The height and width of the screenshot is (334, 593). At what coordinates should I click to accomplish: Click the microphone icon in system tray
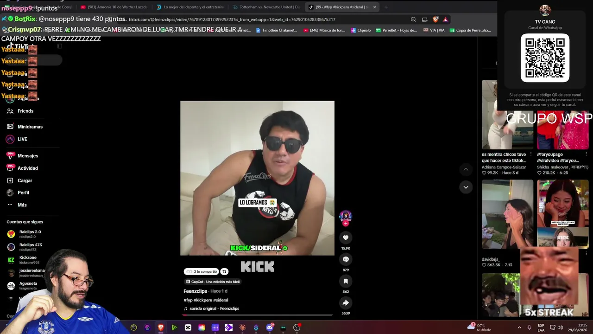click(529, 328)
